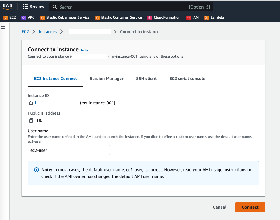Open the AWS home logo
280x220 pixels.
click(x=8, y=7)
